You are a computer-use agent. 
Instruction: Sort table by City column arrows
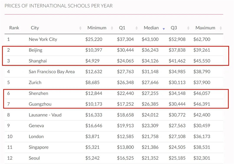(x=80, y=28)
